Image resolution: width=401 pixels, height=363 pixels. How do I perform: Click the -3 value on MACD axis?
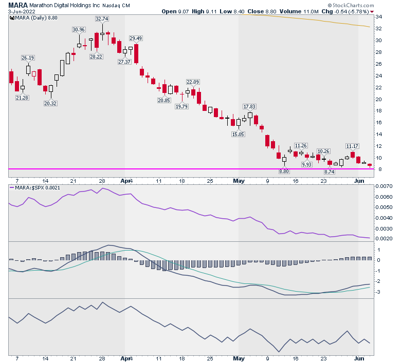coord(378,292)
